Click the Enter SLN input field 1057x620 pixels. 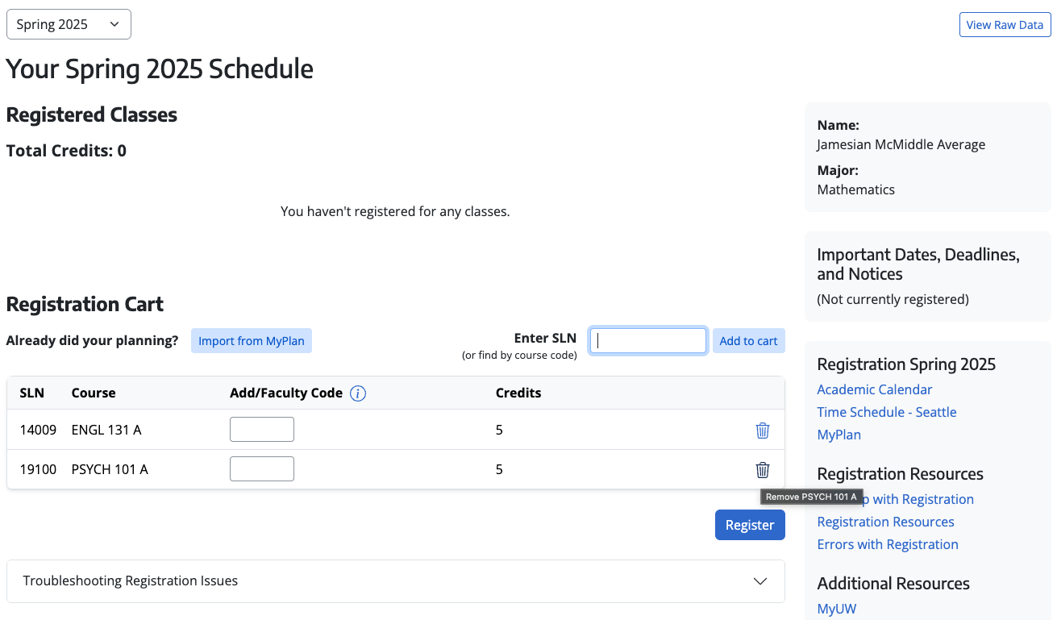point(647,340)
